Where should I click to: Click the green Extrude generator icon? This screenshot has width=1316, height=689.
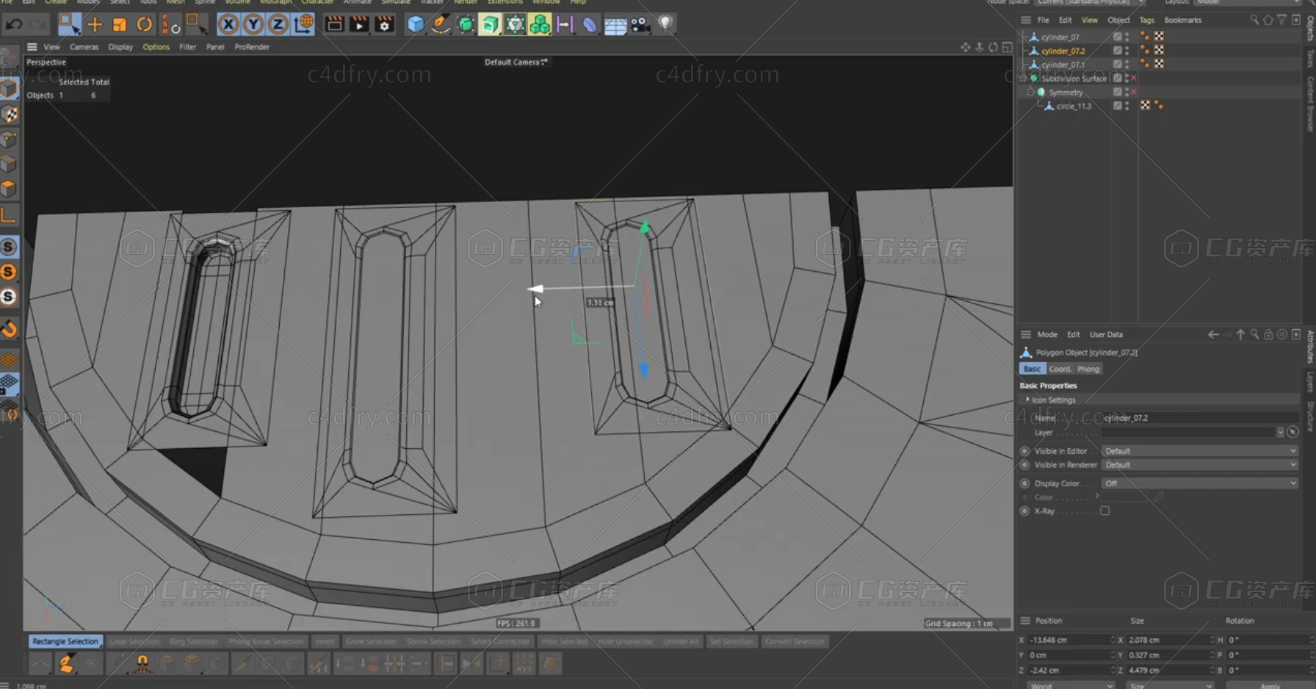(490, 25)
